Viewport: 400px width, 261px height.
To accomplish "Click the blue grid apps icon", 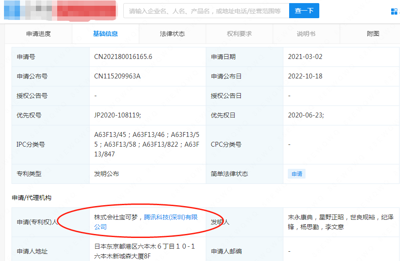I will pos(394,12).
